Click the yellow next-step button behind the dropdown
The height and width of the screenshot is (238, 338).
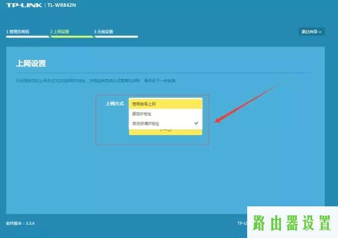pyautogui.click(x=165, y=132)
